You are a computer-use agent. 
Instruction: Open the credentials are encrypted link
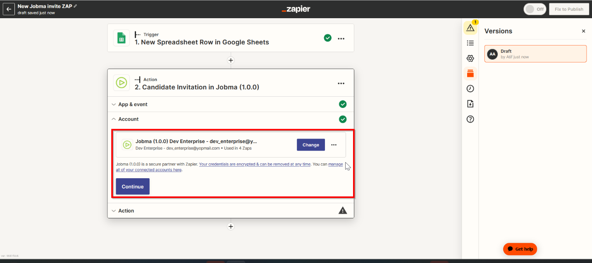255,164
